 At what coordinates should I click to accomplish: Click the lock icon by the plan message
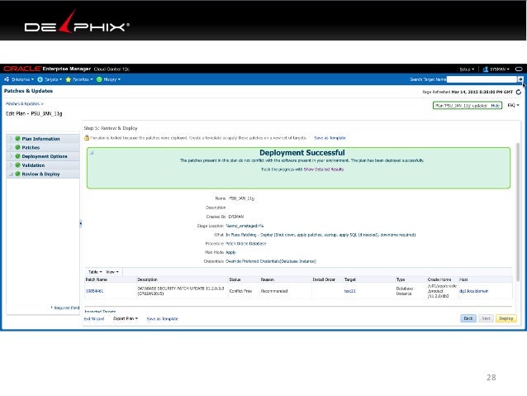point(87,137)
